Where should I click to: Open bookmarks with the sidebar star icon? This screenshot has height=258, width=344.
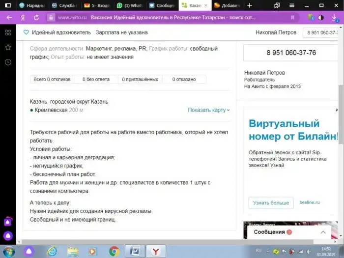point(8,47)
